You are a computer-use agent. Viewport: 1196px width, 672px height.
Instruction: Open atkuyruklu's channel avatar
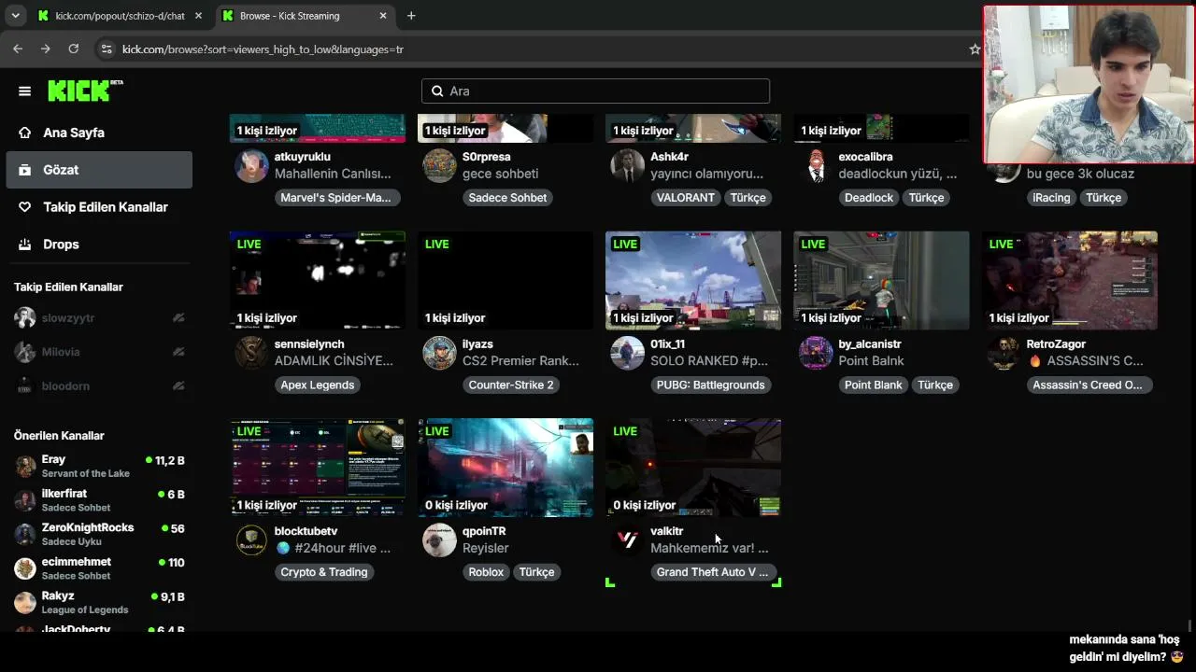(251, 166)
